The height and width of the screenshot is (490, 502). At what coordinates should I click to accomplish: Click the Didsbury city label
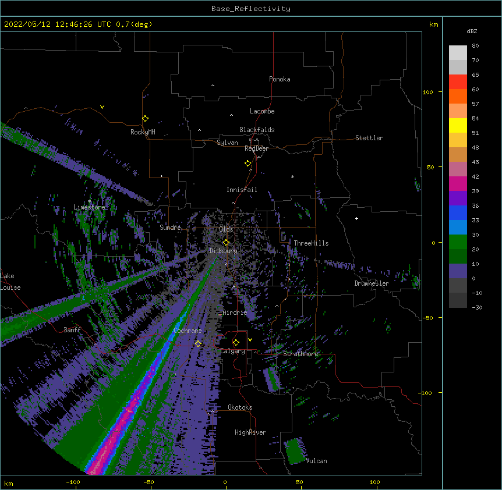click(x=224, y=251)
